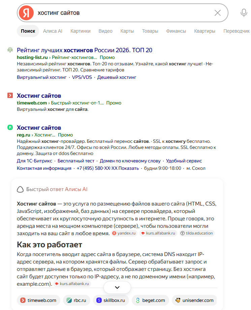Open the yandex.ru source chip

(x=124, y=233)
